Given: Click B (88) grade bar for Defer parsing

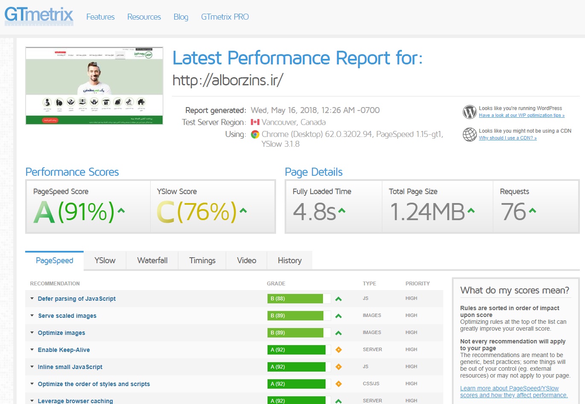Looking at the screenshot, I should pyautogui.click(x=299, y=299).
